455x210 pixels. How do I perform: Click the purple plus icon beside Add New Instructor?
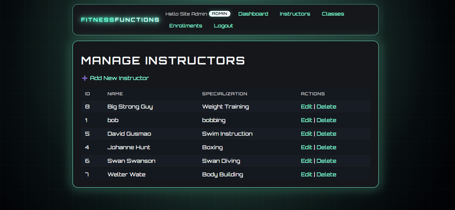[x=84, y=78]
